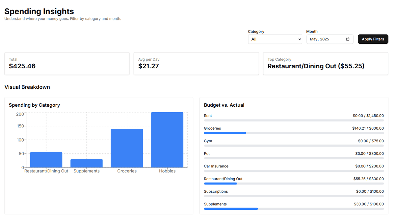Open the Category dropdown showing All
Viewport: 395px width, 220px height.
[275, 39]
